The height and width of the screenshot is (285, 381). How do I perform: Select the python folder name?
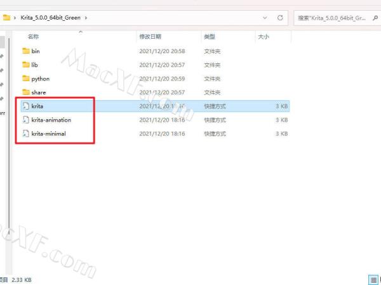pyautogui.click(x=41, y=79)
